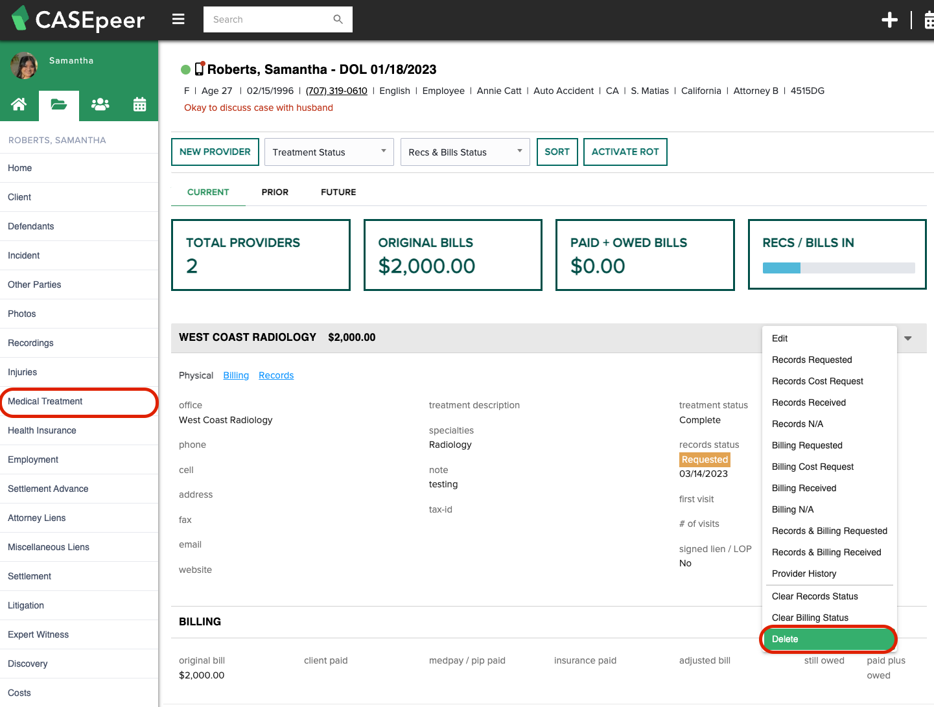This screenshot has width=934, height=707.
Task: Click the orange Requested records status badge
Action: point(705,459)
